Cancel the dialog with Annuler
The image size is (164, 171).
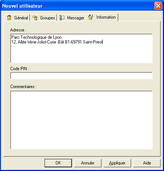[88, 163]
